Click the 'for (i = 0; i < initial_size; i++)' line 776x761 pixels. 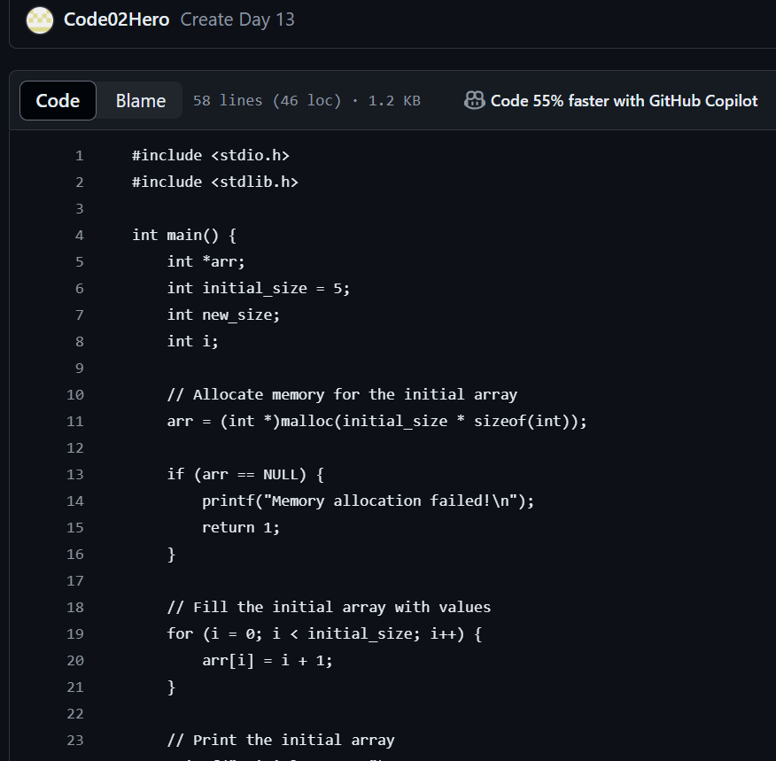(x=324, y=633)
